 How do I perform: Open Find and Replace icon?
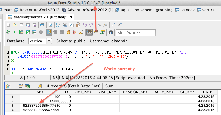(105, 25)
